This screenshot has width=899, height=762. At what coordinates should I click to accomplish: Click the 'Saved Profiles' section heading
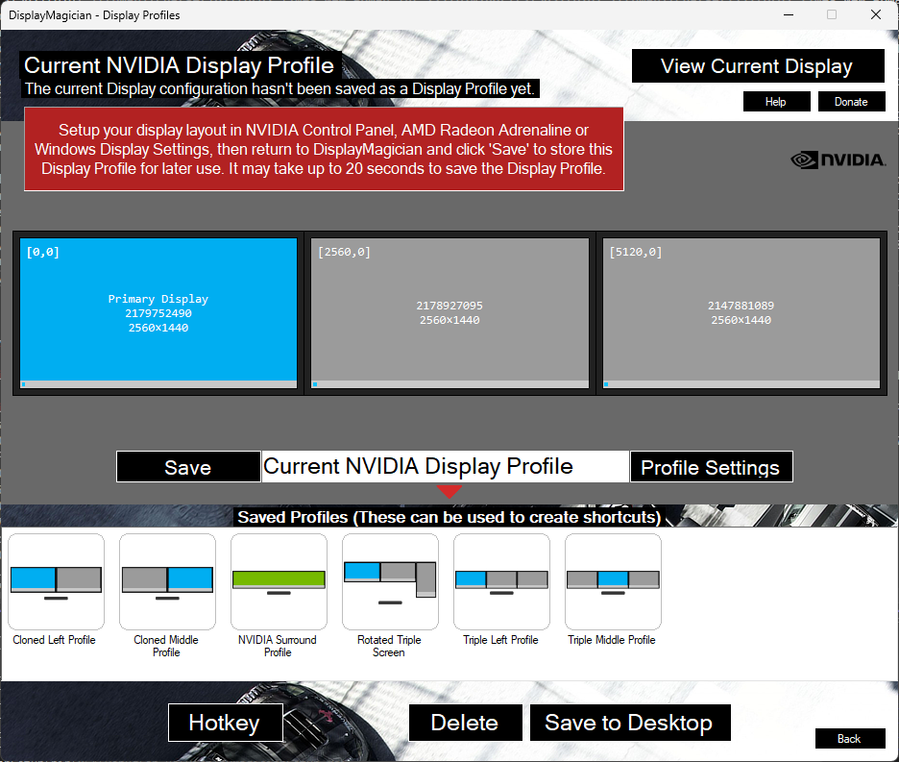[449, 517]
